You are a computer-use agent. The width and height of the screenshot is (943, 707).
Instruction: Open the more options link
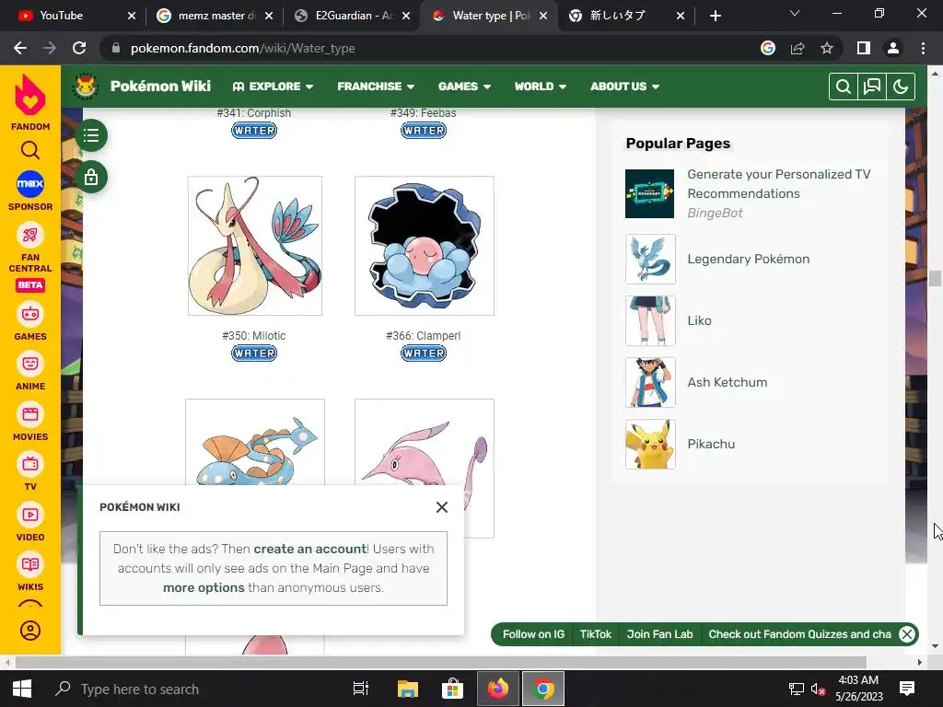click(204, 587)
